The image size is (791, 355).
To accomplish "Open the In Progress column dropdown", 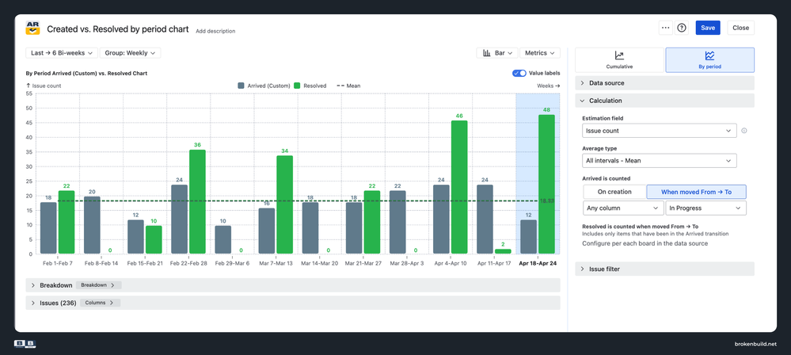I will tap(705, 208).
